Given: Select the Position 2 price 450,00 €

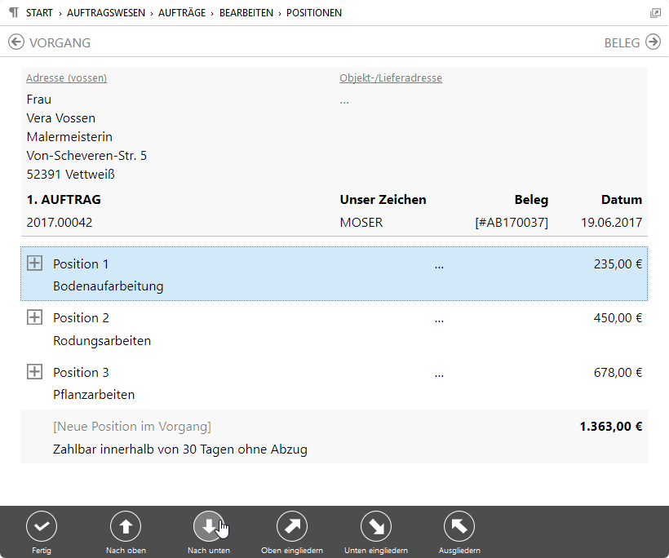Looking at the screenshot, I should 618,318.
